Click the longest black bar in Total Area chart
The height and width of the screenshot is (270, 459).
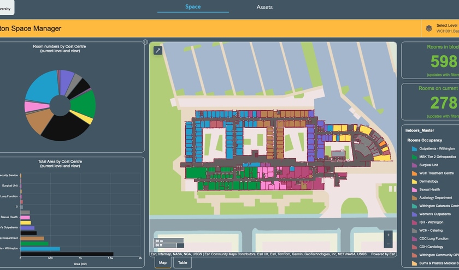point(66,254)
